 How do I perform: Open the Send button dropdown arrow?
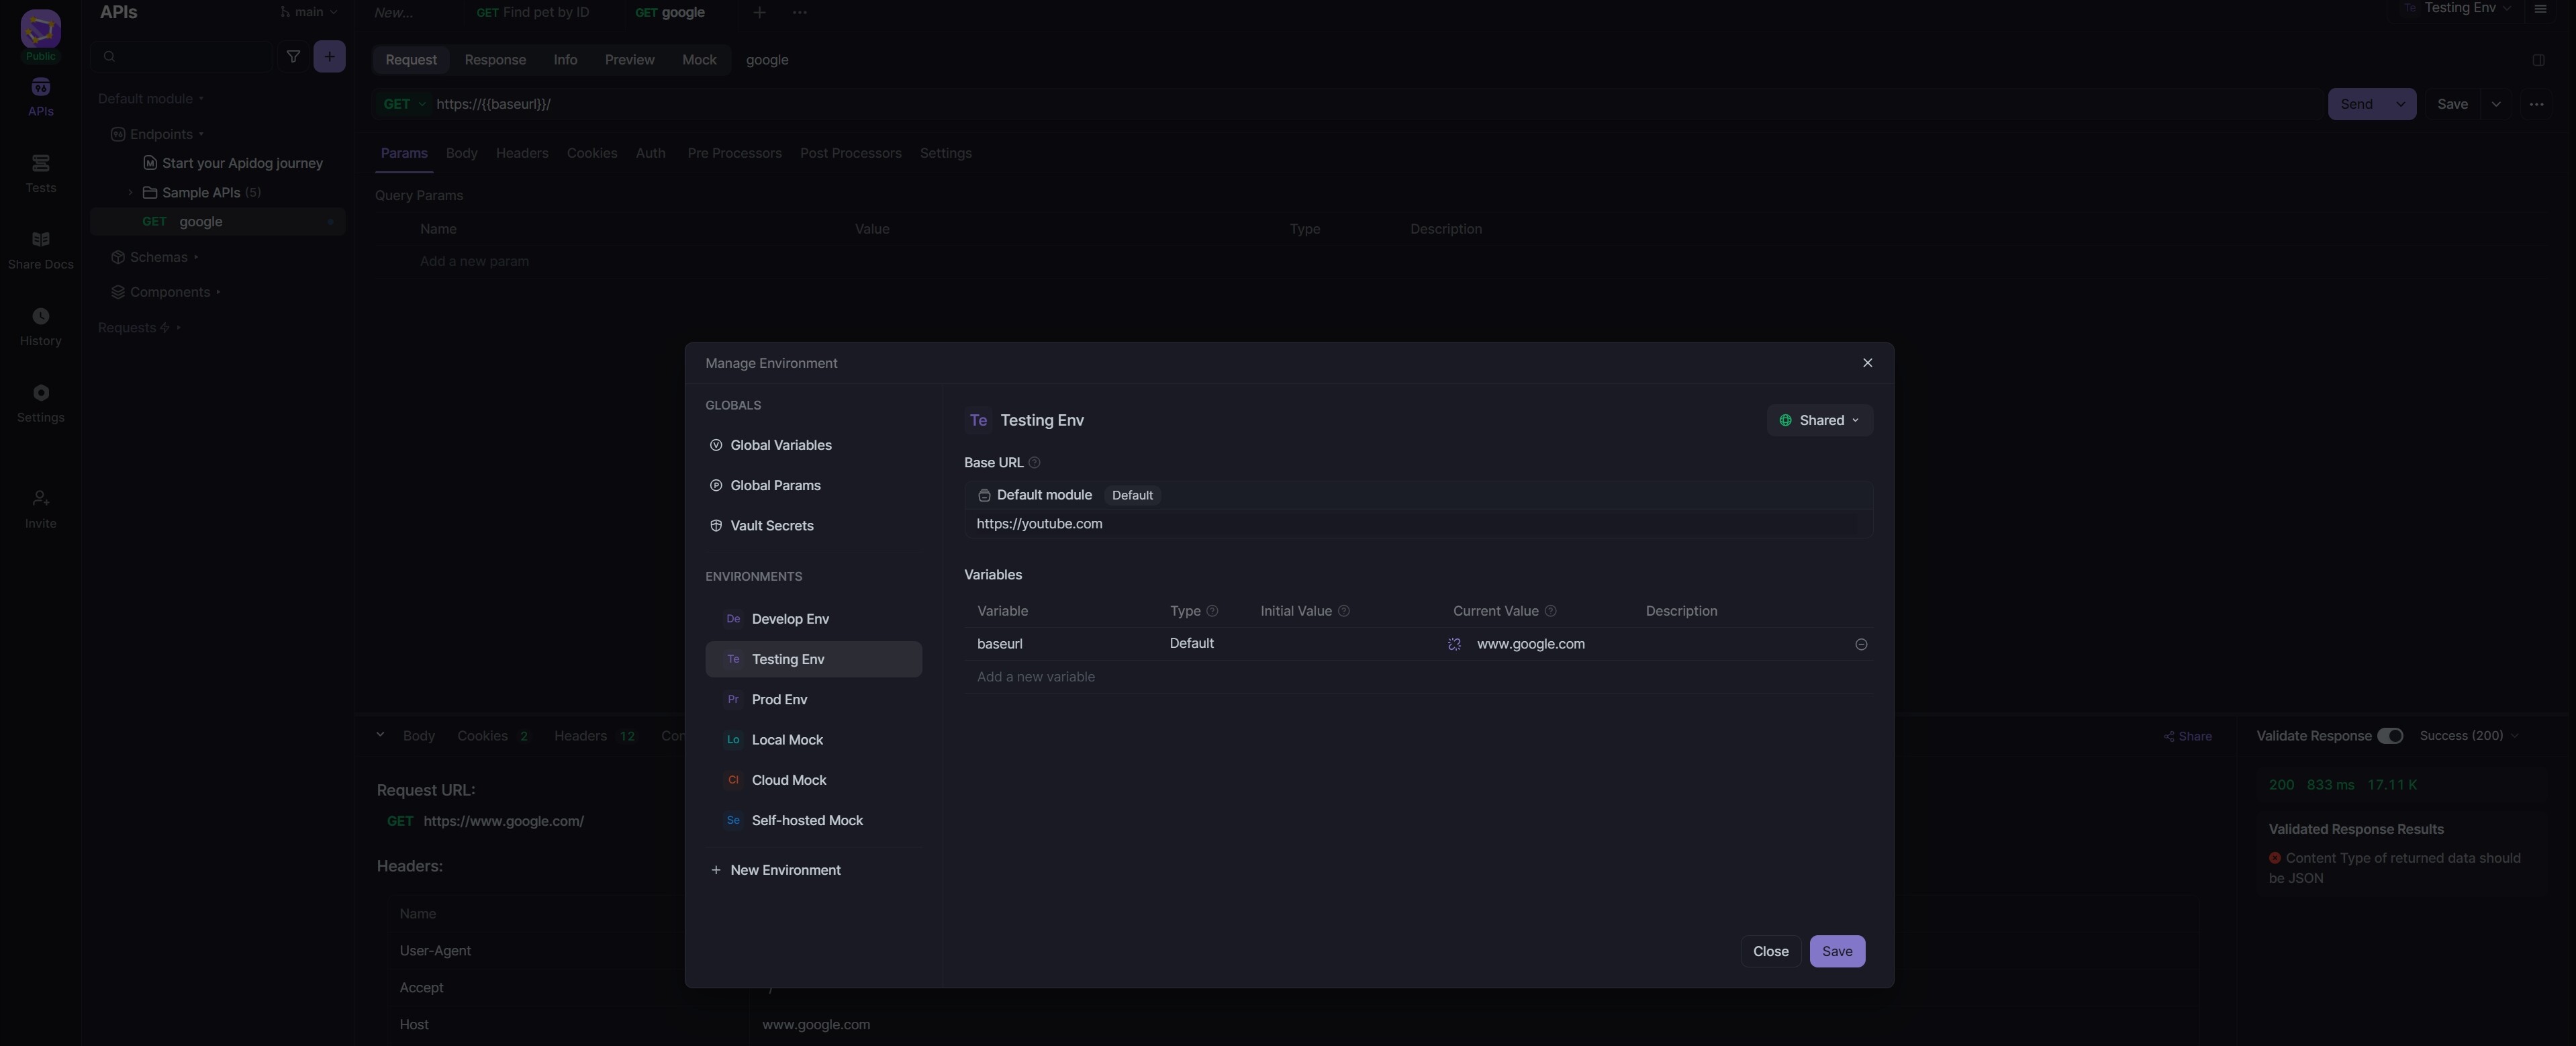pos(2400,104)
